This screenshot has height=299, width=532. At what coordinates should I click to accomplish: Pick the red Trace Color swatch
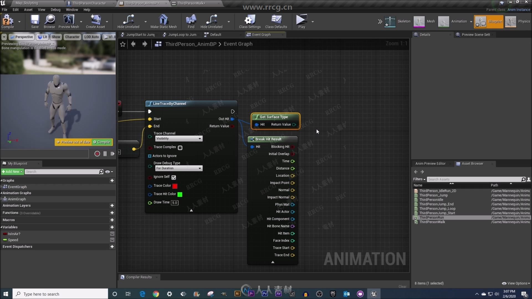tap(175, 186)
